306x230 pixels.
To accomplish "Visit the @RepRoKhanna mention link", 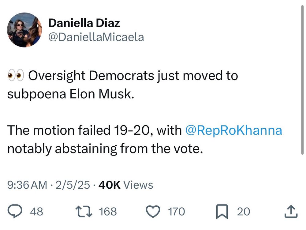I will click(x=234, y=130).
